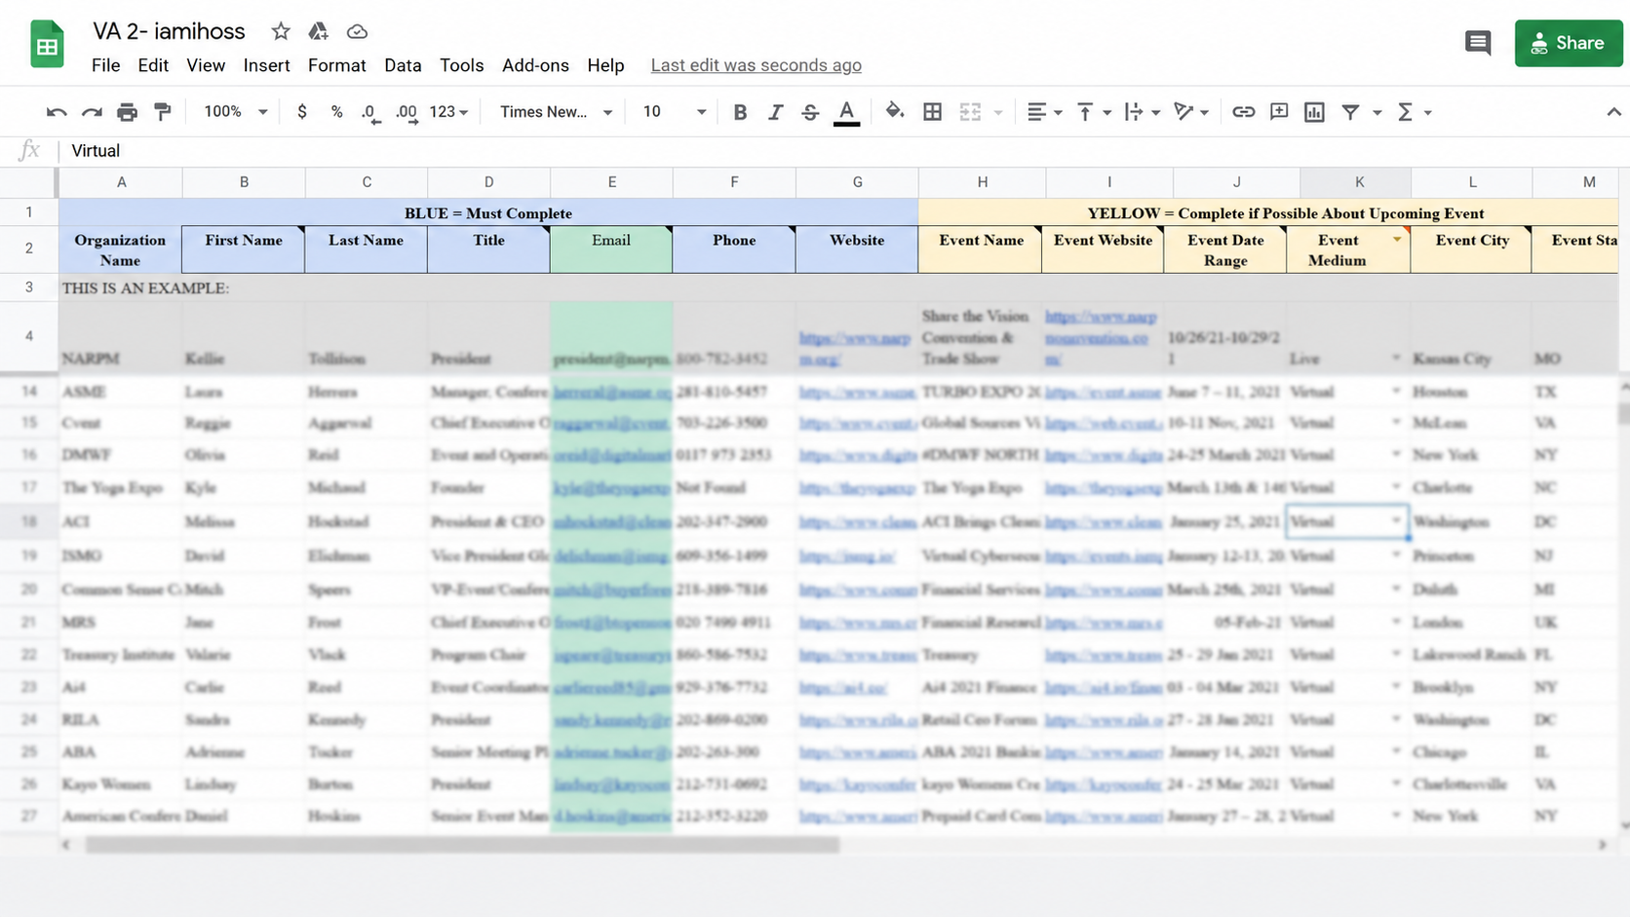Click the Redo arrow icon
The height and width of the screenshot is (917, 1630).
coord(92,112)
